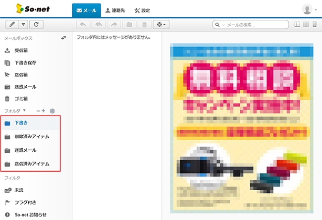Click the reply arrow icon in toolbar
322x220 pixels.
click(83, 24)
